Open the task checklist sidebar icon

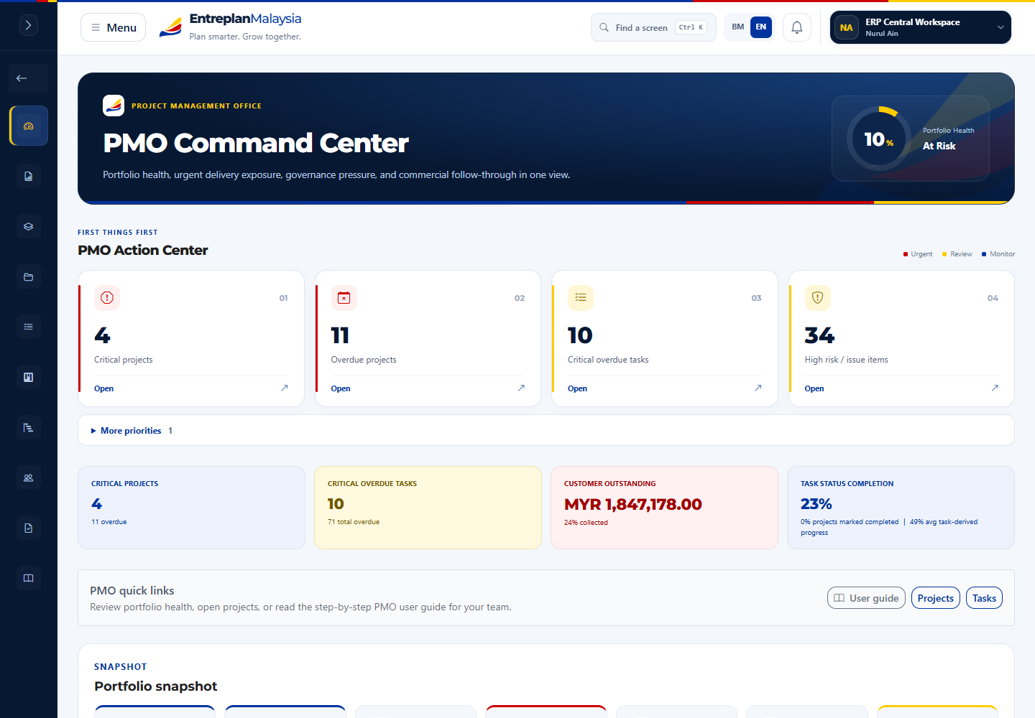pos(29,327)
